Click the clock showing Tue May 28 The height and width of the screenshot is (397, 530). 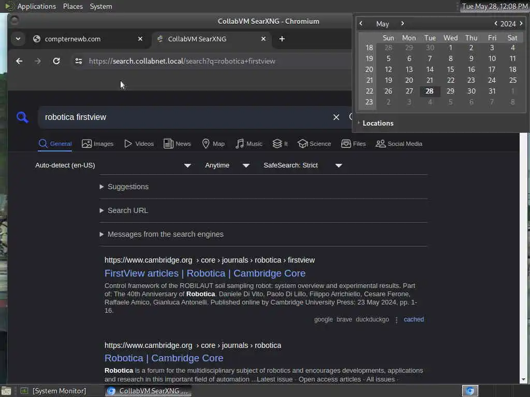click(494, 6)
